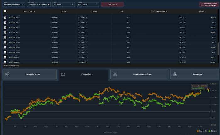Image resolution: width=220 pixels, height=135 pixels.
Task: Click the Установка BETA button
Action: (x=209, y=4)
